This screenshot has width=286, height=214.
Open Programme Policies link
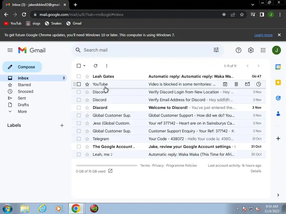[x=182, y=166]
